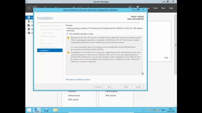Collapse View detailed operation results
Screen dimensions: 202x113
point(67,34)
